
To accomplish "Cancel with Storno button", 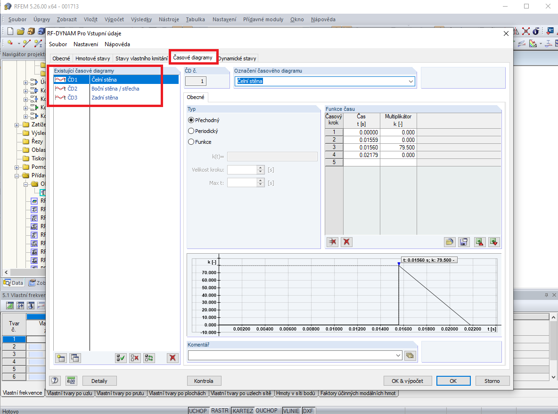I will click(492, 381).
